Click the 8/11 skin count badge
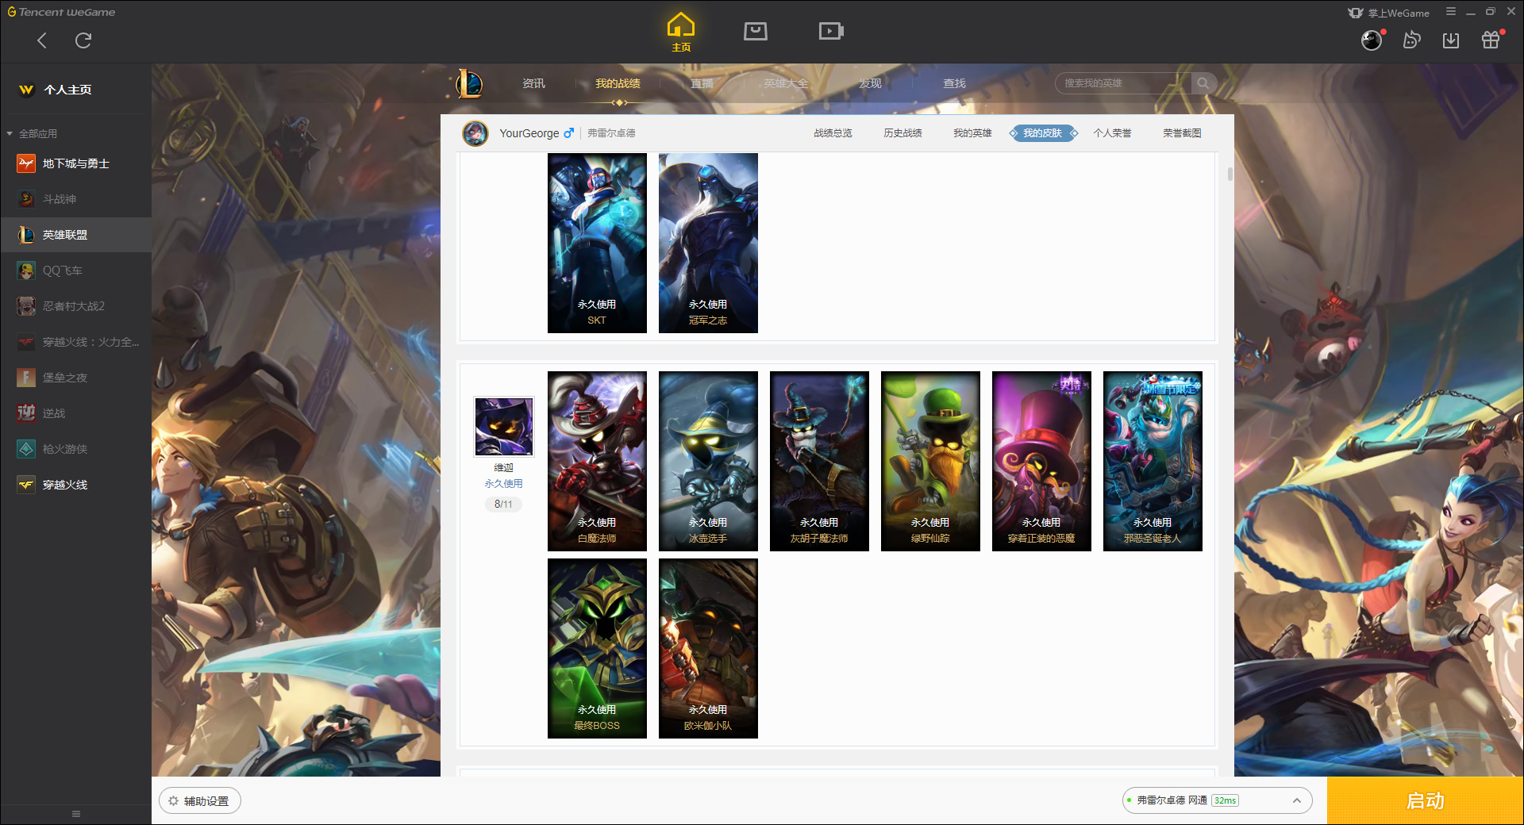Image resolution: width=1524 pixels, height=825 pixels. [503, 505]
